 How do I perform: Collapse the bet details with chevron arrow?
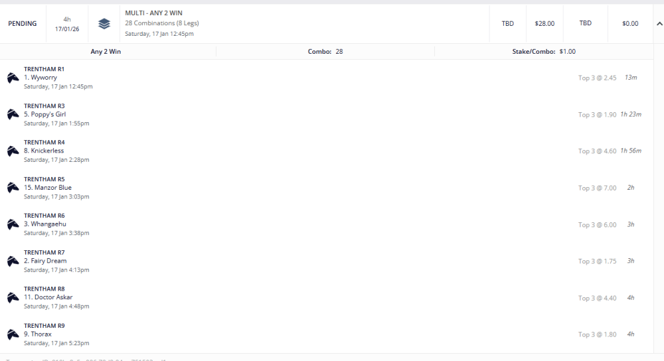(x=659, y=24)
